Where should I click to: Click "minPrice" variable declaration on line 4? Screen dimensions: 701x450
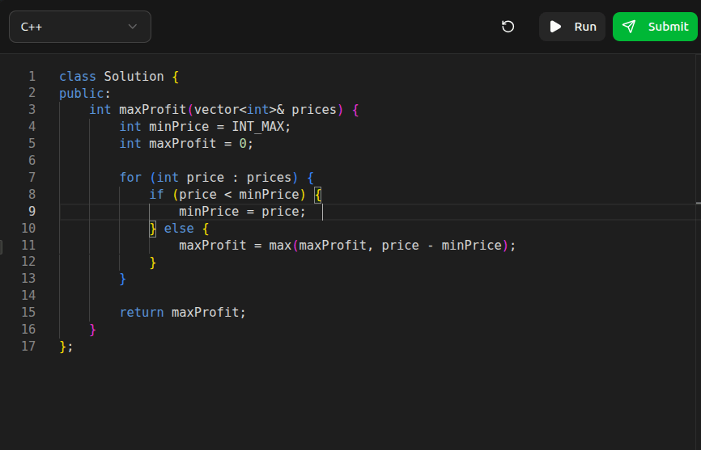(179, 127)
